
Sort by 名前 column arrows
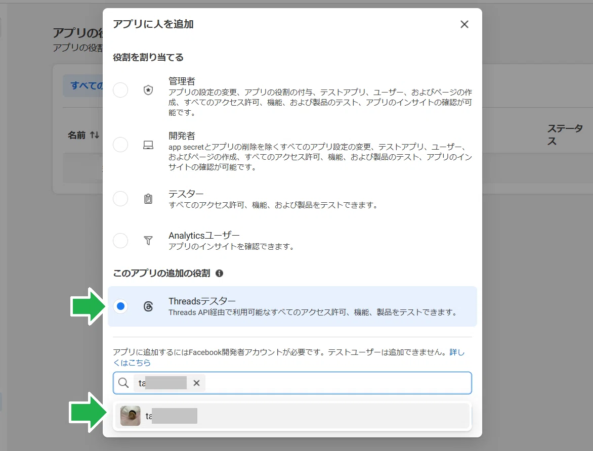click(95, 135)
